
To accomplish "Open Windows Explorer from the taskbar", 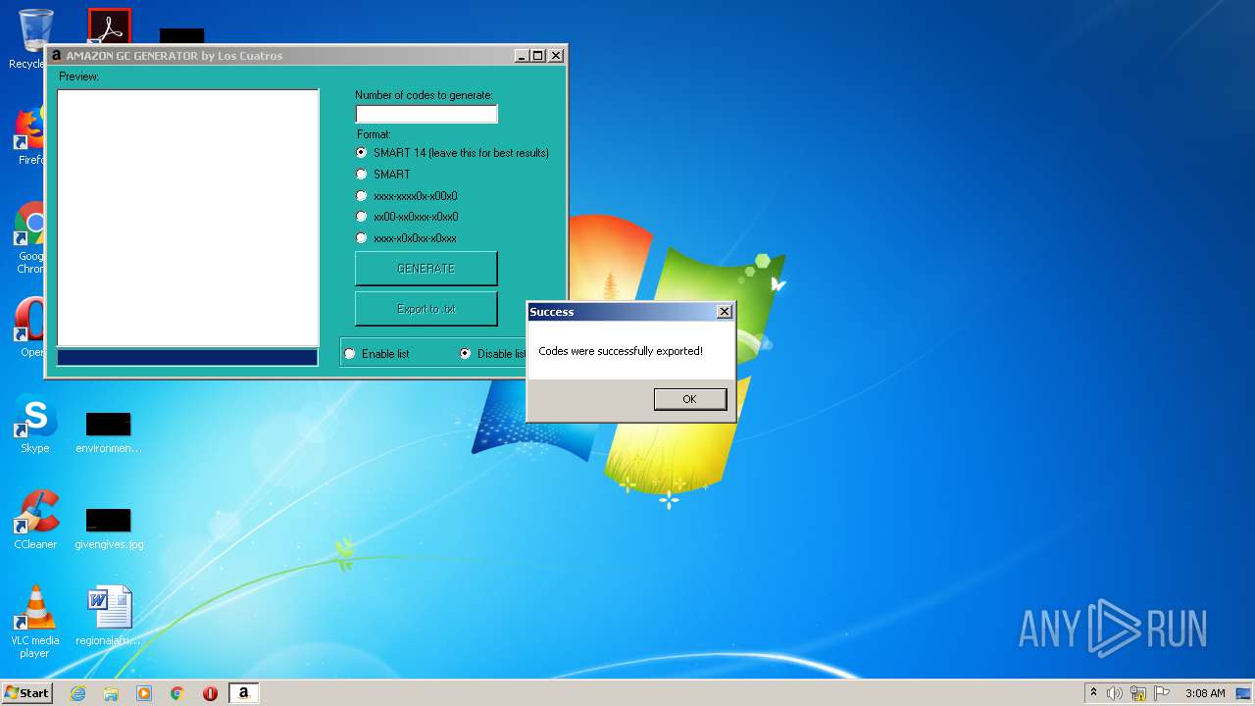I will (x=111, y=693).
